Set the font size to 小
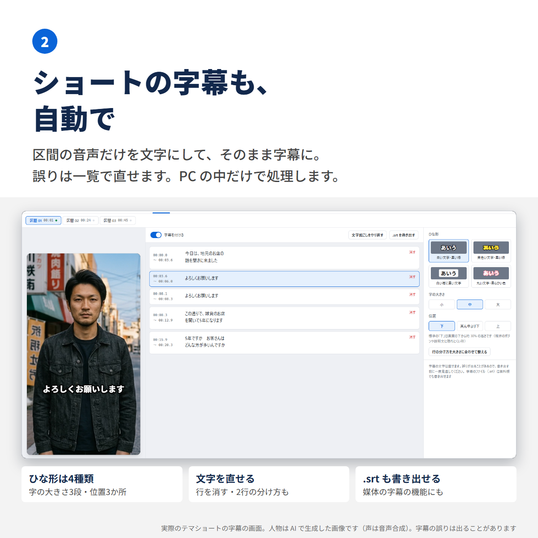538x538 pixels. click(442, 305)
